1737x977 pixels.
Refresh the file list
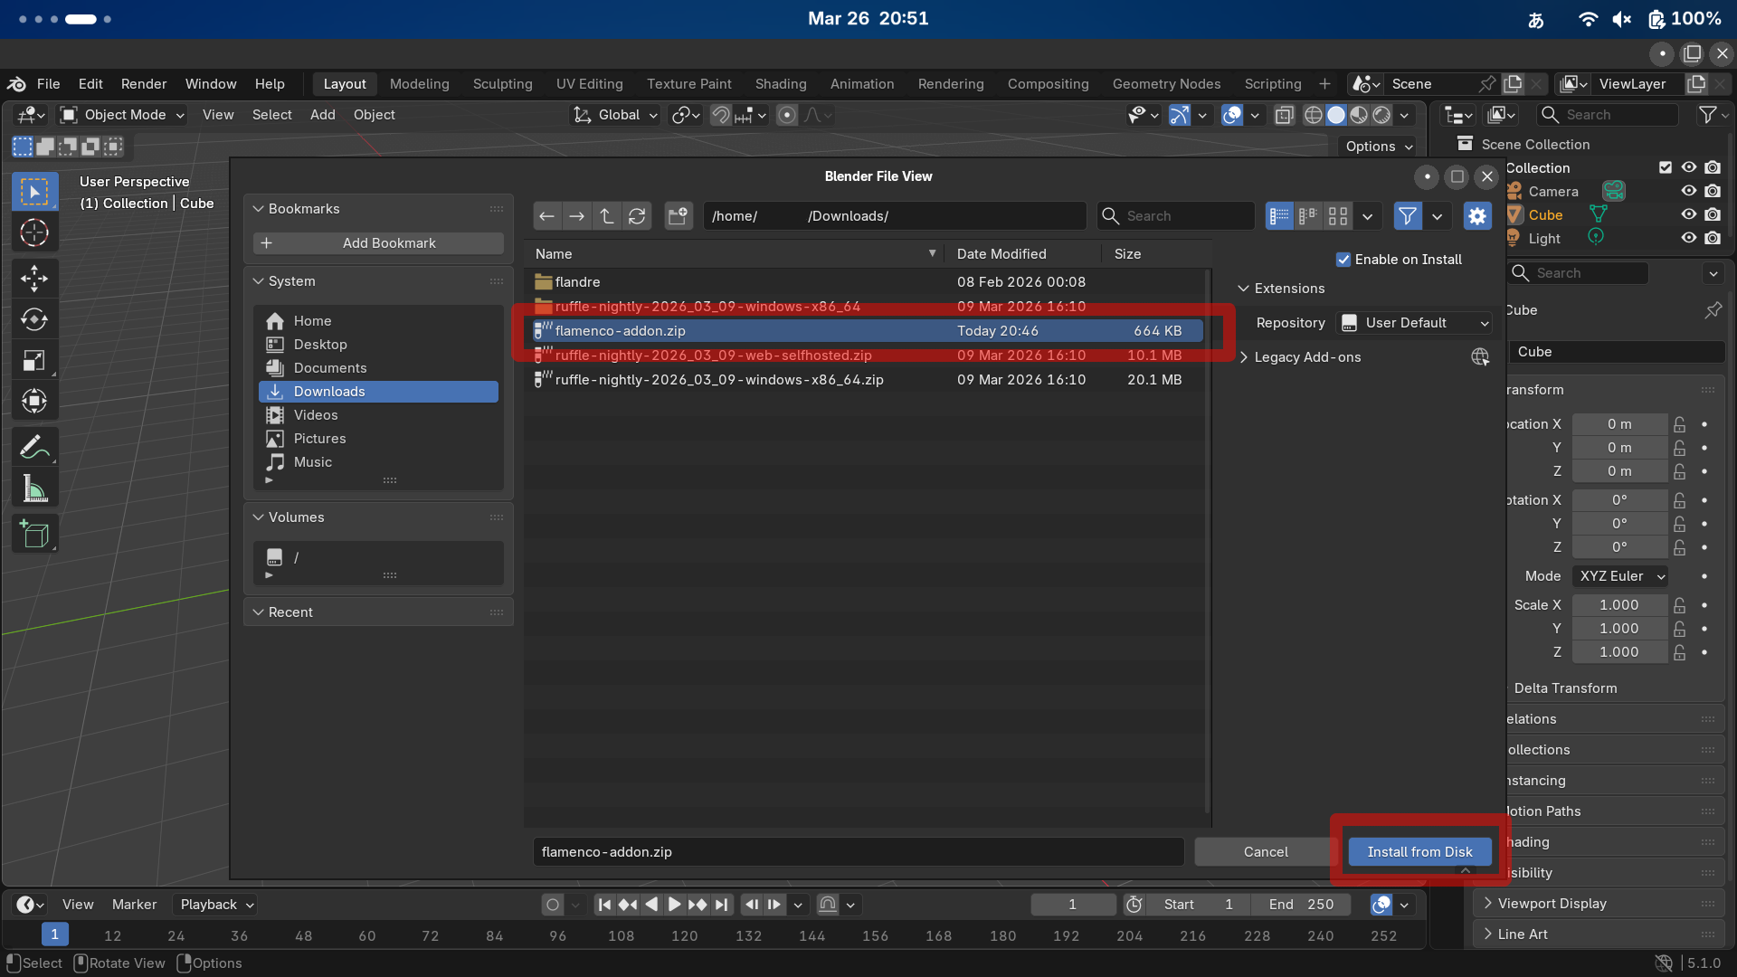point(637,216)
